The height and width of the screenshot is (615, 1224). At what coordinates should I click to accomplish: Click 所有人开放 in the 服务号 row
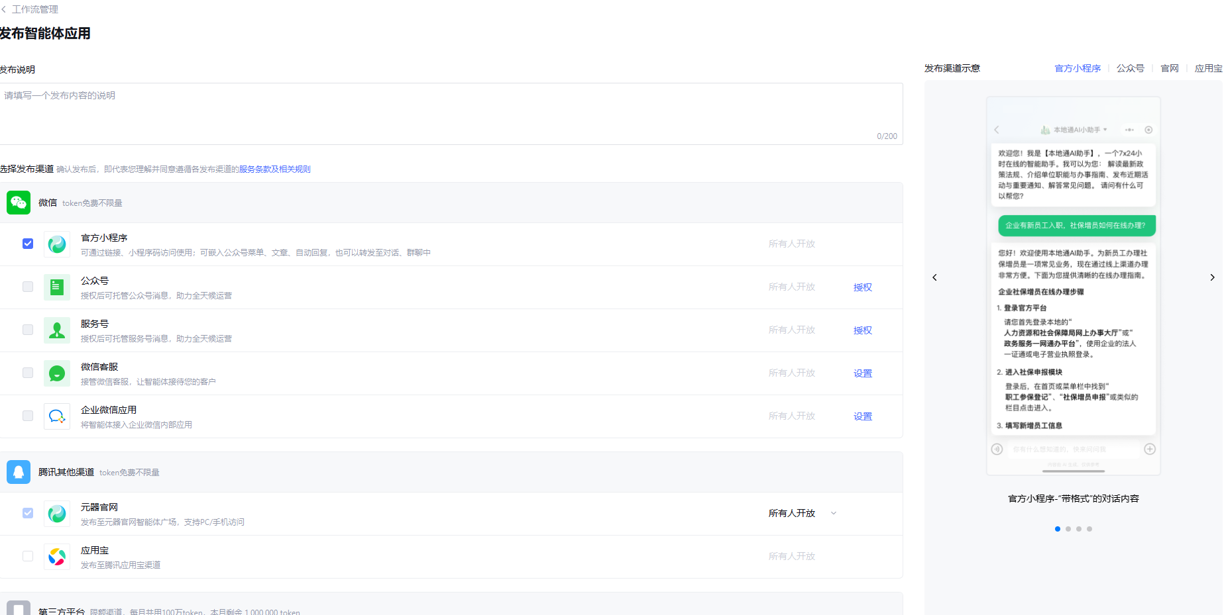pos(792,330)
